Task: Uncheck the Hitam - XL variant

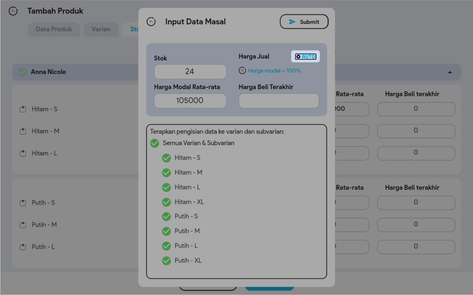Action: pos(166,202)
